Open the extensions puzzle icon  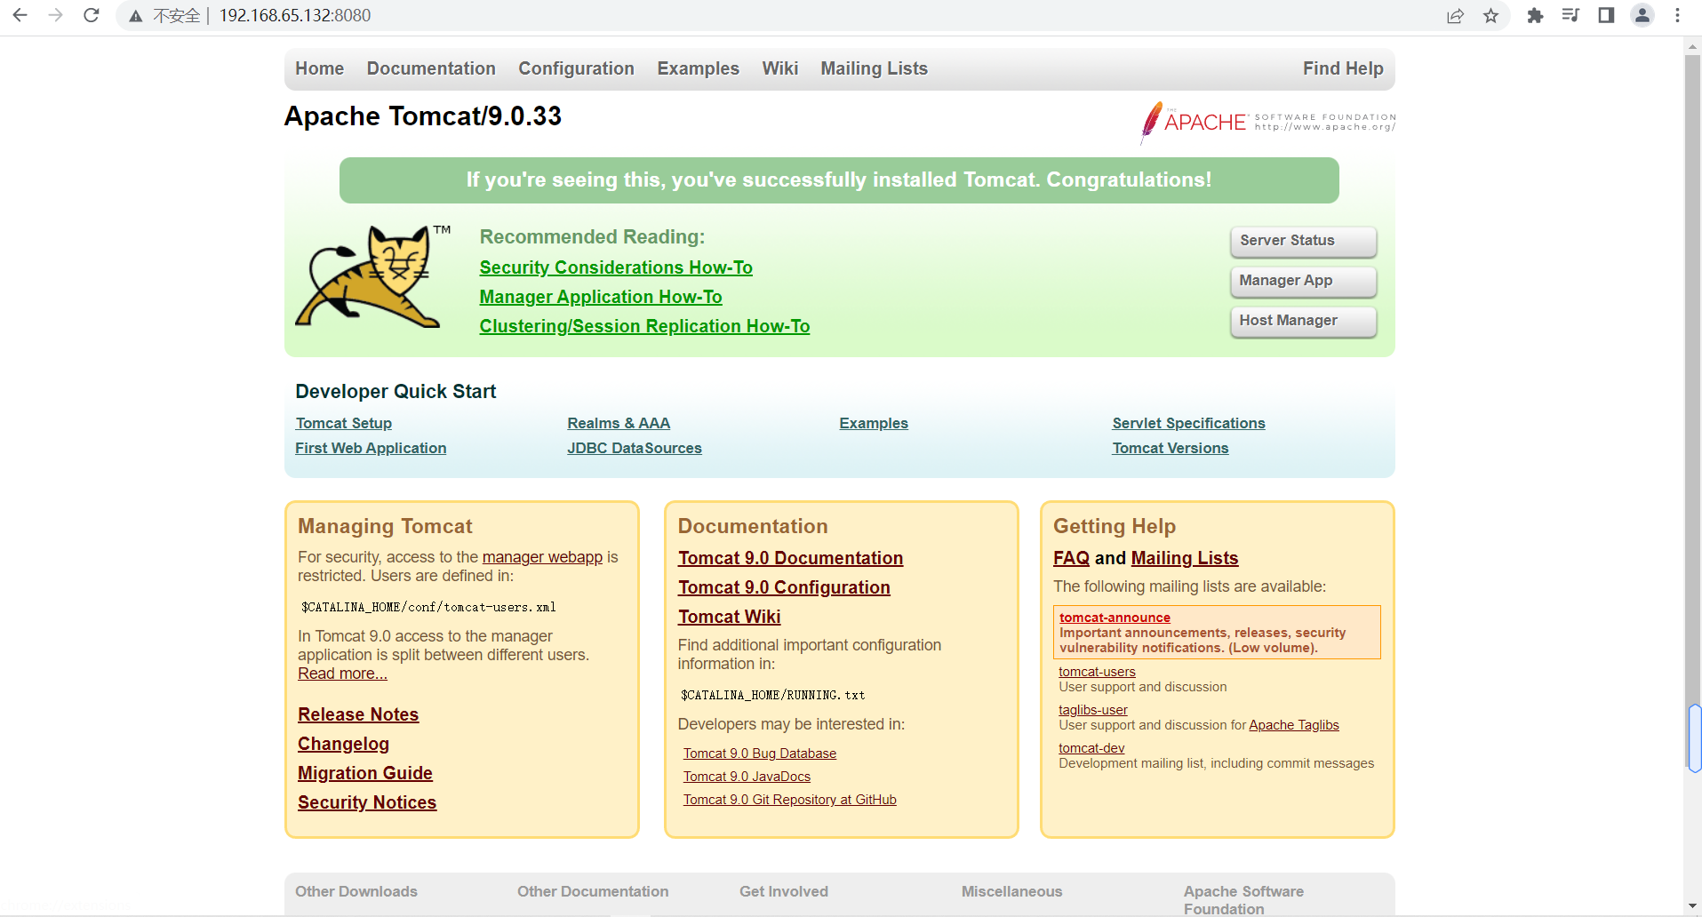(x=1535, y=15)
